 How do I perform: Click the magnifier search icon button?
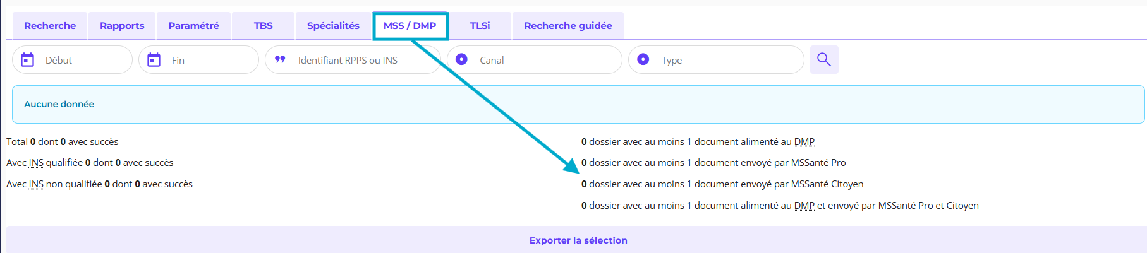coord(823,60)
